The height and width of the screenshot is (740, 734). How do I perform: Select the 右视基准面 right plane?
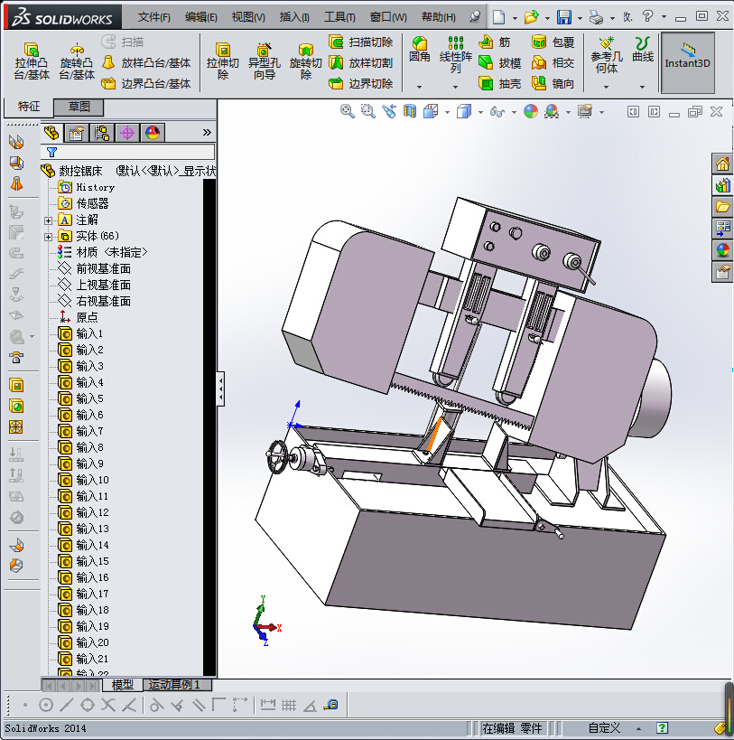94,301
